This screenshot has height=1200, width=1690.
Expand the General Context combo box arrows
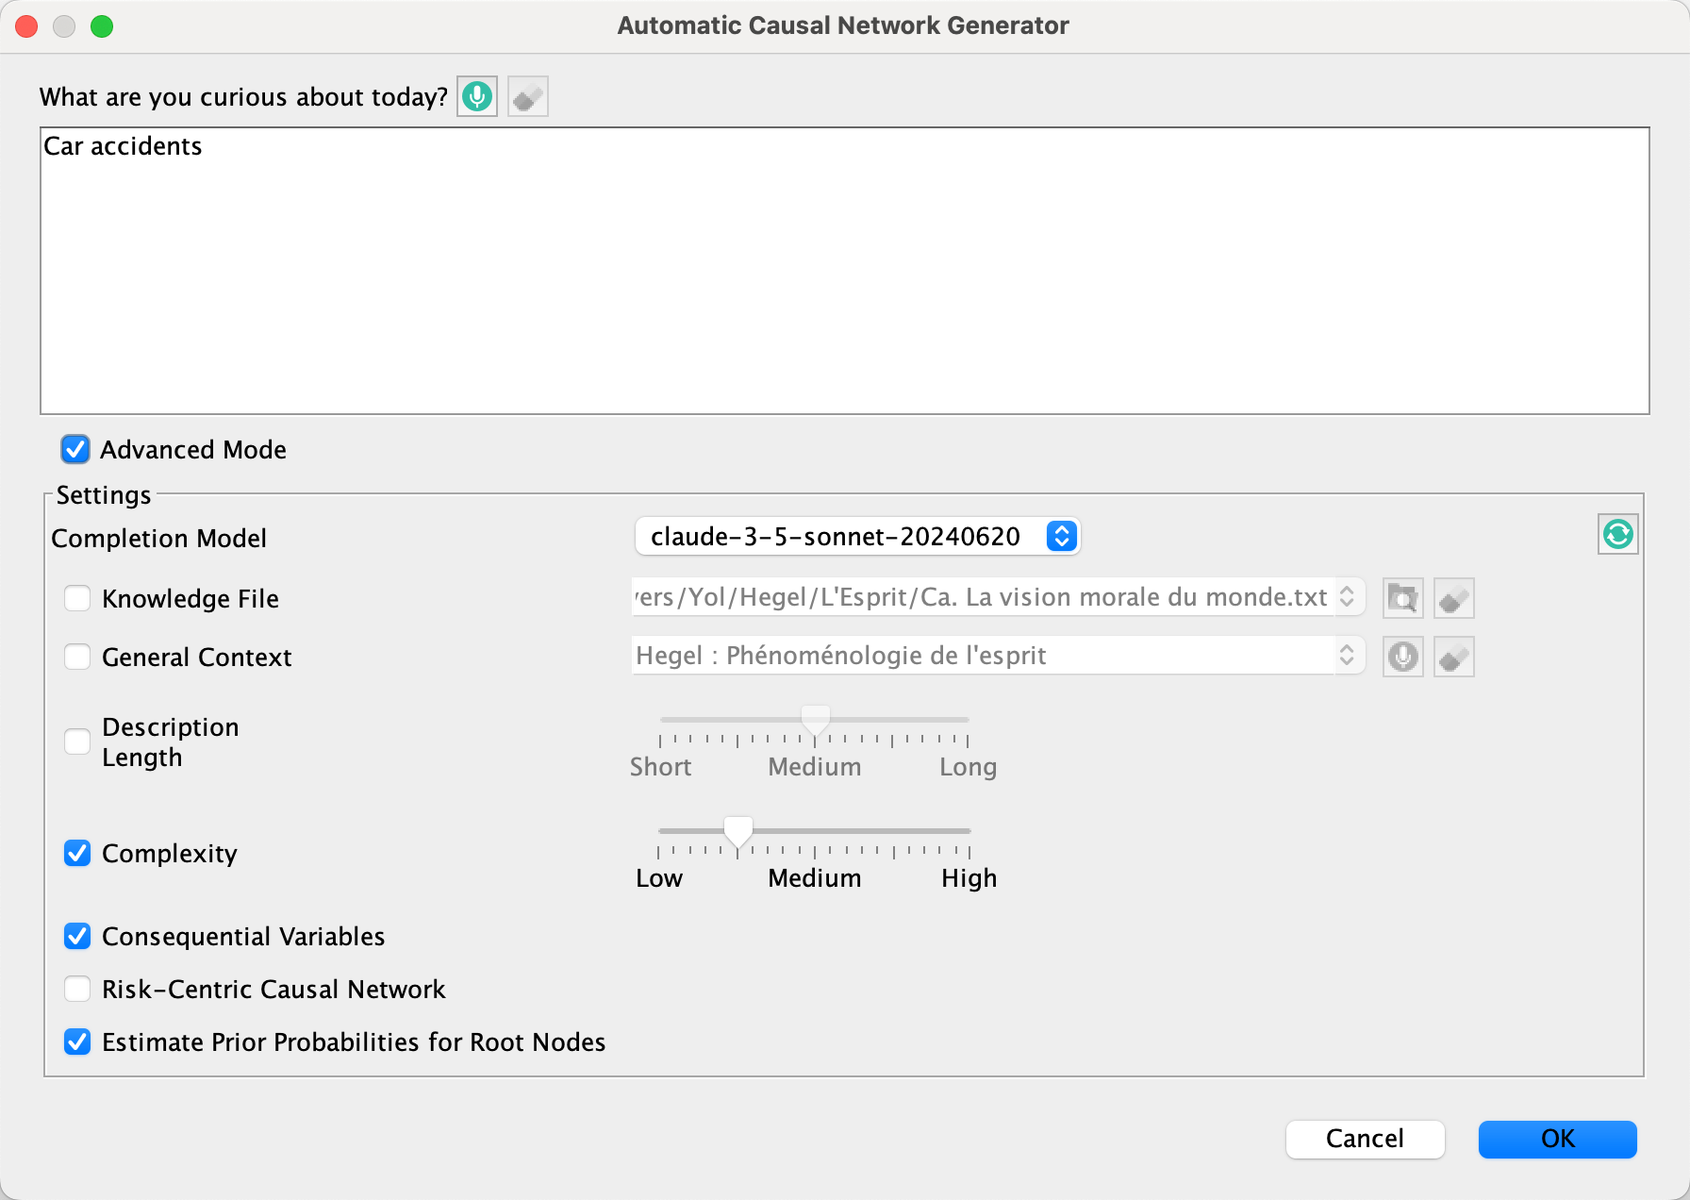[1347, 656]
